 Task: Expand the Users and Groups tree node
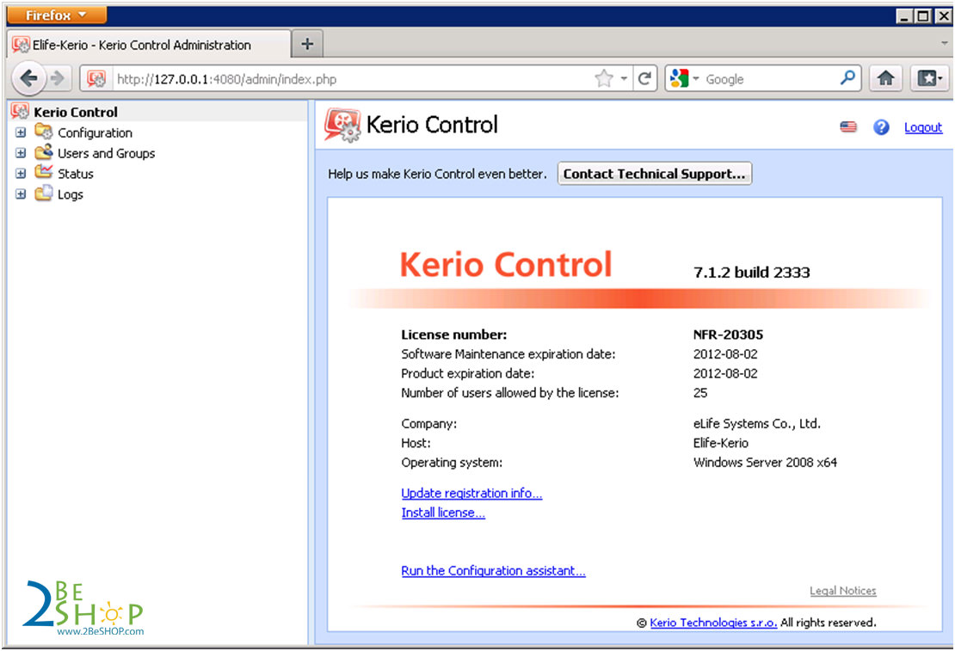tap(21, 153)
